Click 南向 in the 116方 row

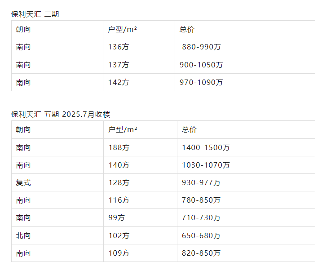23,200
